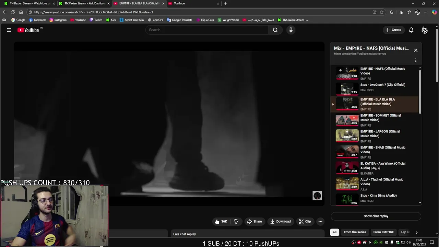Click the Download button

coord(280,221)
